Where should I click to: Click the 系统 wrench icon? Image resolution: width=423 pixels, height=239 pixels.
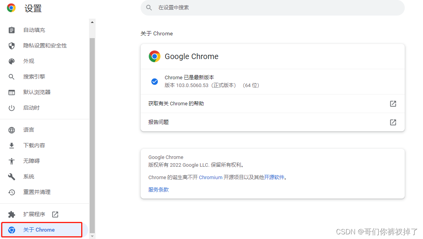pos(12,177)
